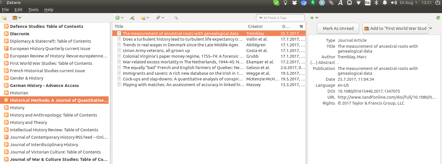
Task: Click the DOI value 10.1080/01615440.2017.1347075
Action: click(x=369, y=91)
